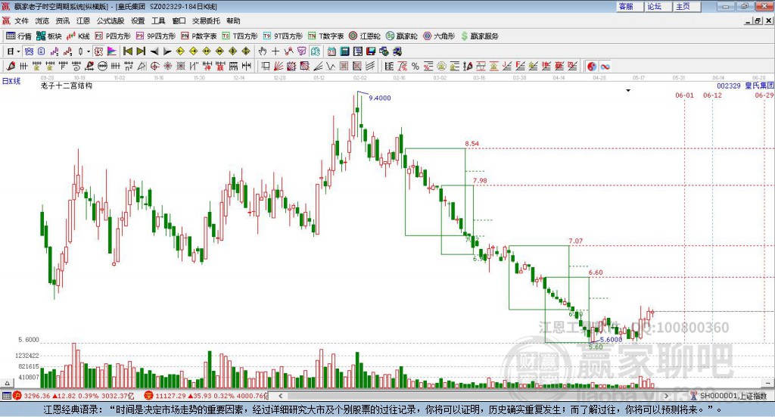Click the 06-29 time marker
The image size is (775, 417).
pos(764,95)
